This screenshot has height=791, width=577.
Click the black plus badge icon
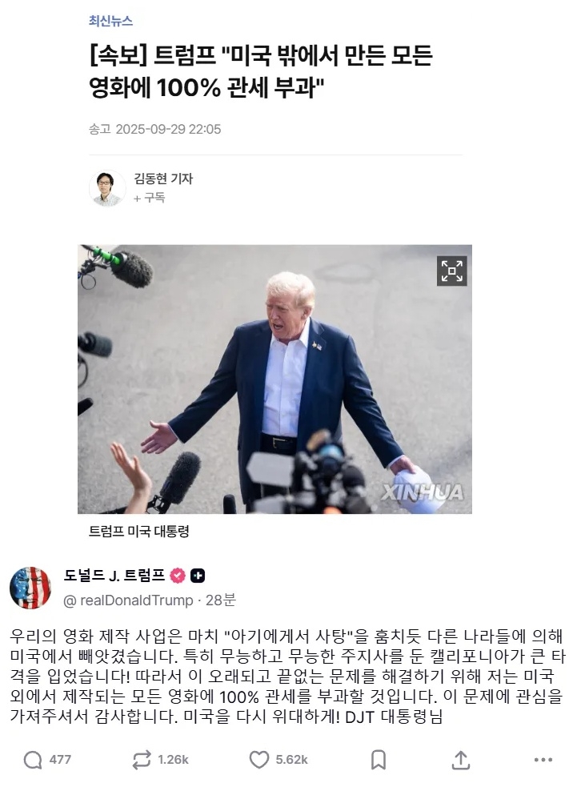point(198,576)
